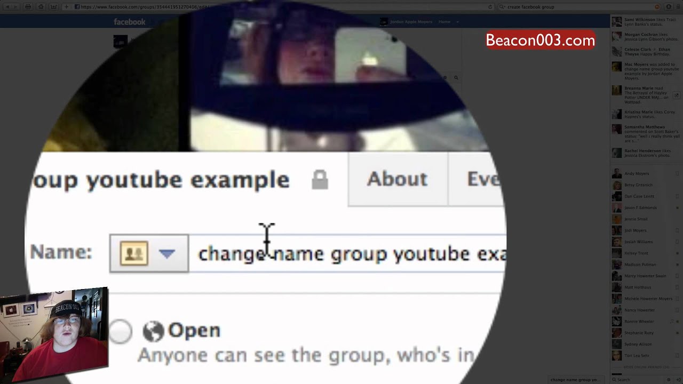Open chat with Jodi Moyers
This screenshot has height=384, width=683.
(x=646, y=230)
